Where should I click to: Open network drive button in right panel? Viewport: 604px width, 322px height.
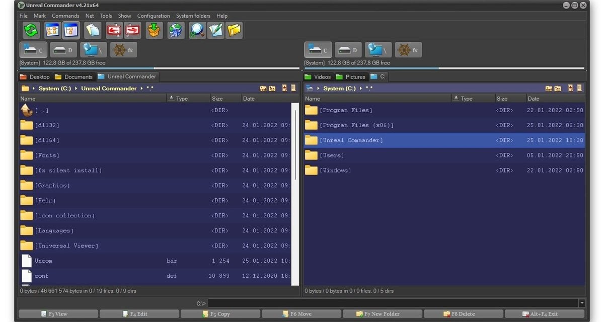tap(379, 50)
